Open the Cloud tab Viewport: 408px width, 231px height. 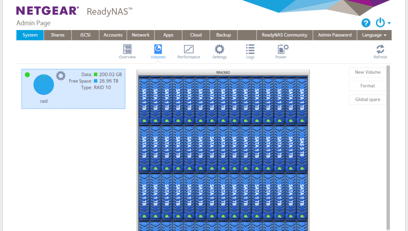coord(196,35)
